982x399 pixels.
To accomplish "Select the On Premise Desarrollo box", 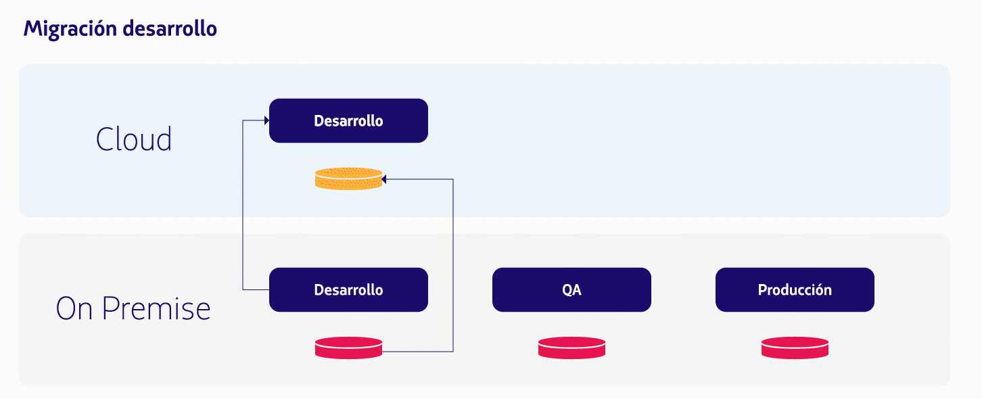I will [x=348, y=290].
